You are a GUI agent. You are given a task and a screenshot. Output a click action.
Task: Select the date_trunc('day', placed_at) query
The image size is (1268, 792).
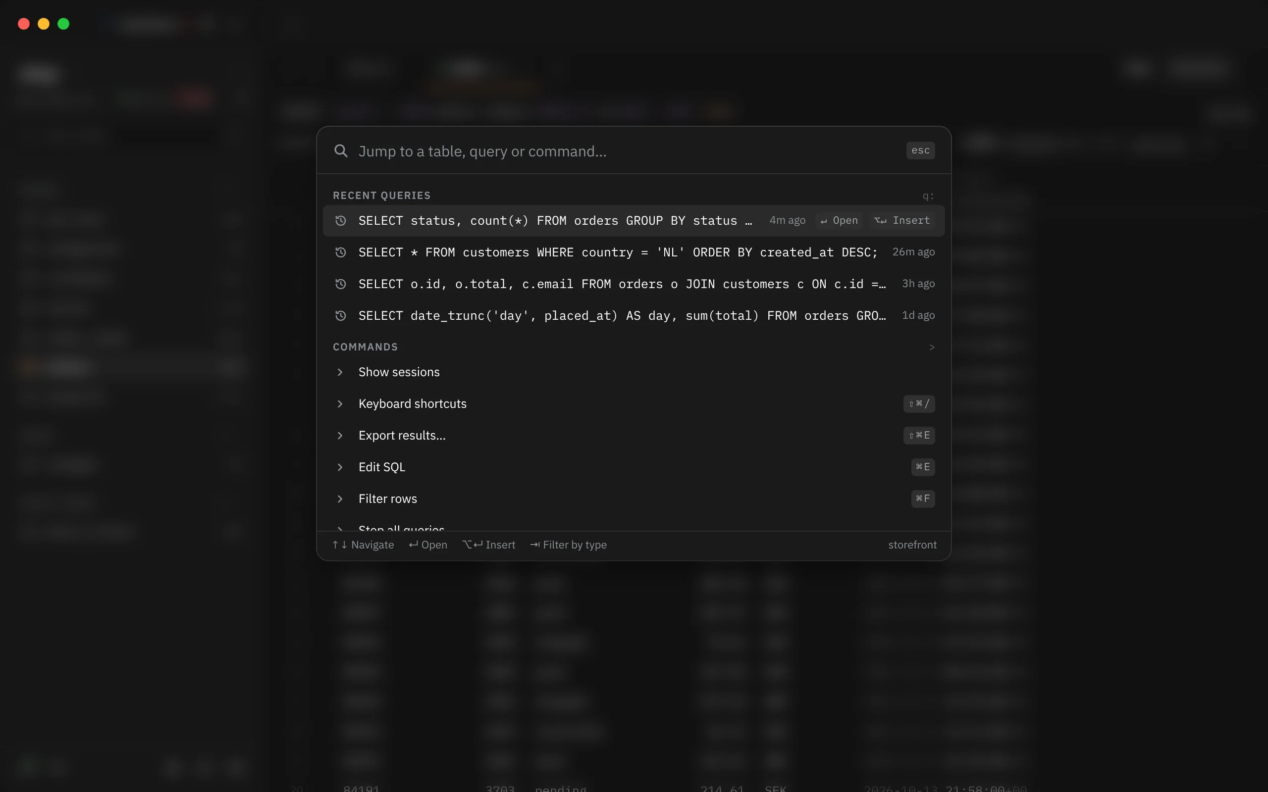634,315
